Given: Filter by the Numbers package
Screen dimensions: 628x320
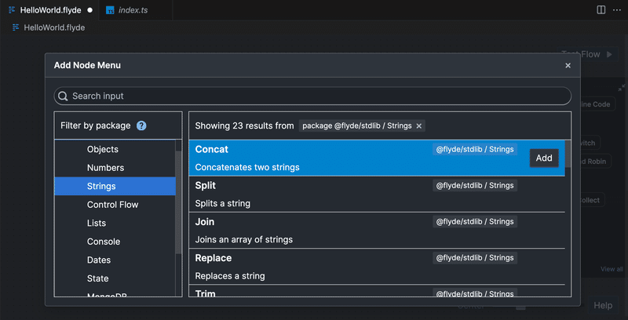Looking at the screenshot, I should click(105, 168).
